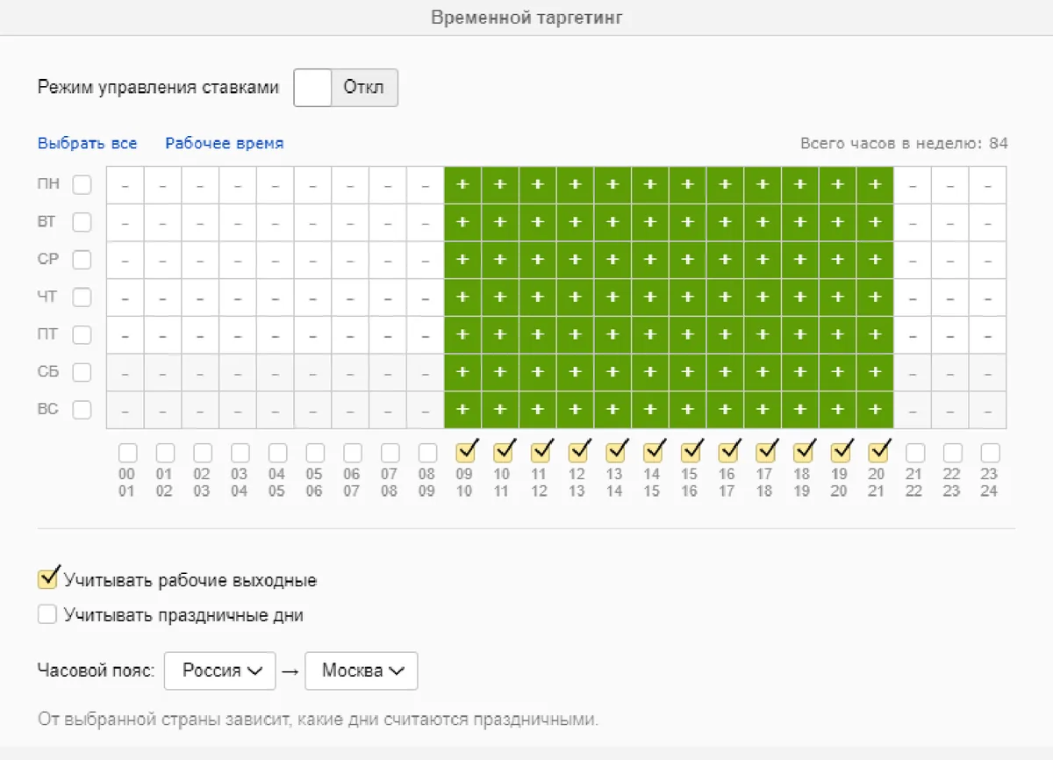Enable the ПТ 21–22 empty cell

tap(913, 335)
